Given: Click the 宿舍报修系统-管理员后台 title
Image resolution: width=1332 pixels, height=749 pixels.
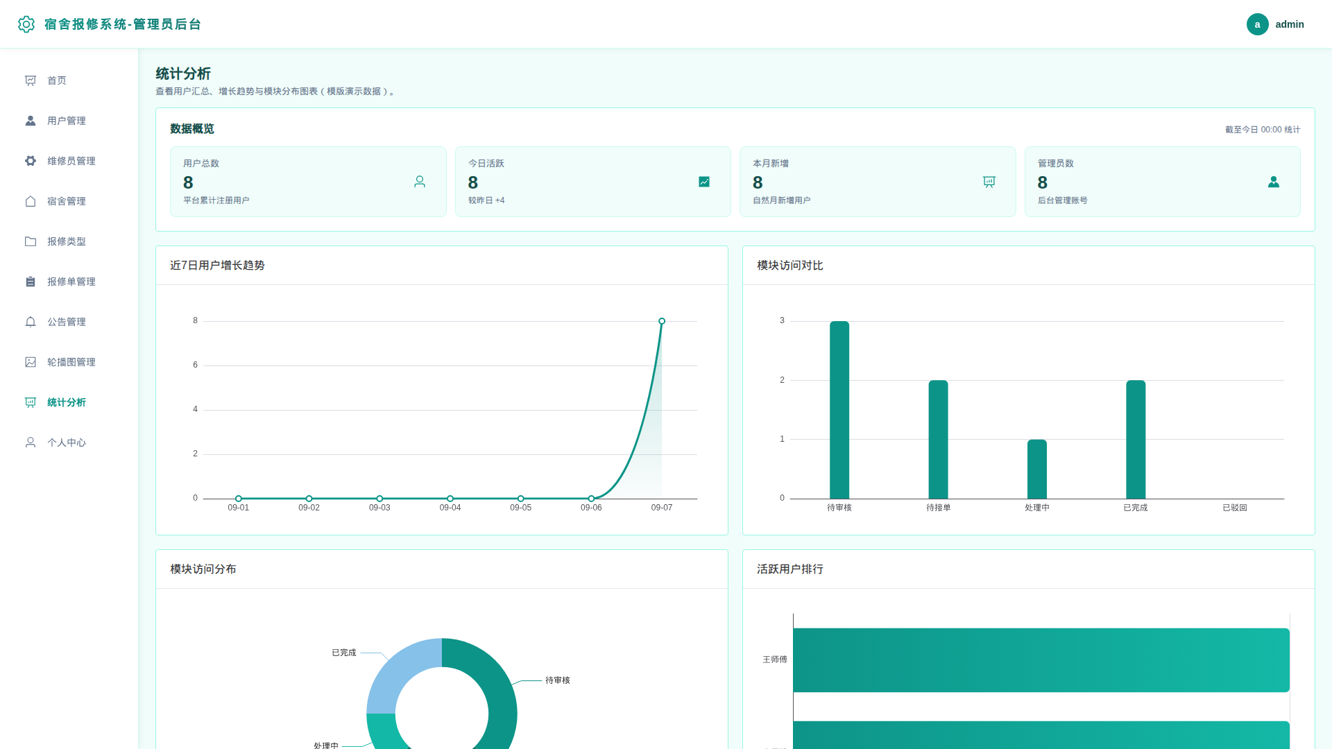Looking at the screenshot, I should pos(123,24).
